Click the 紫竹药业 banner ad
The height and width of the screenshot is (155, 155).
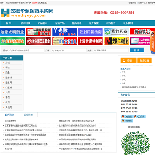(x=117, y=32)
